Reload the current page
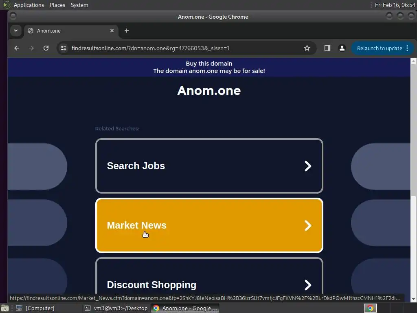417x313 pixels. 46,48
